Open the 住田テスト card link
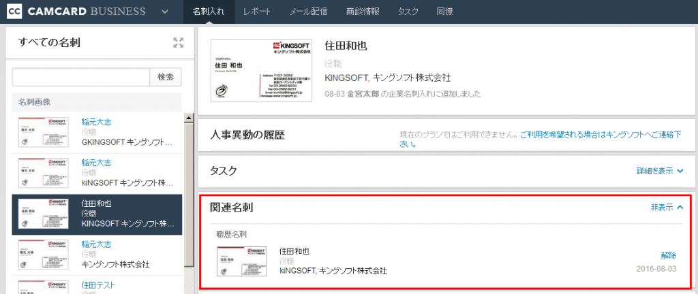The height and width of the screenshot is (294, 698). pyautogui.click(x=97, y=284)
